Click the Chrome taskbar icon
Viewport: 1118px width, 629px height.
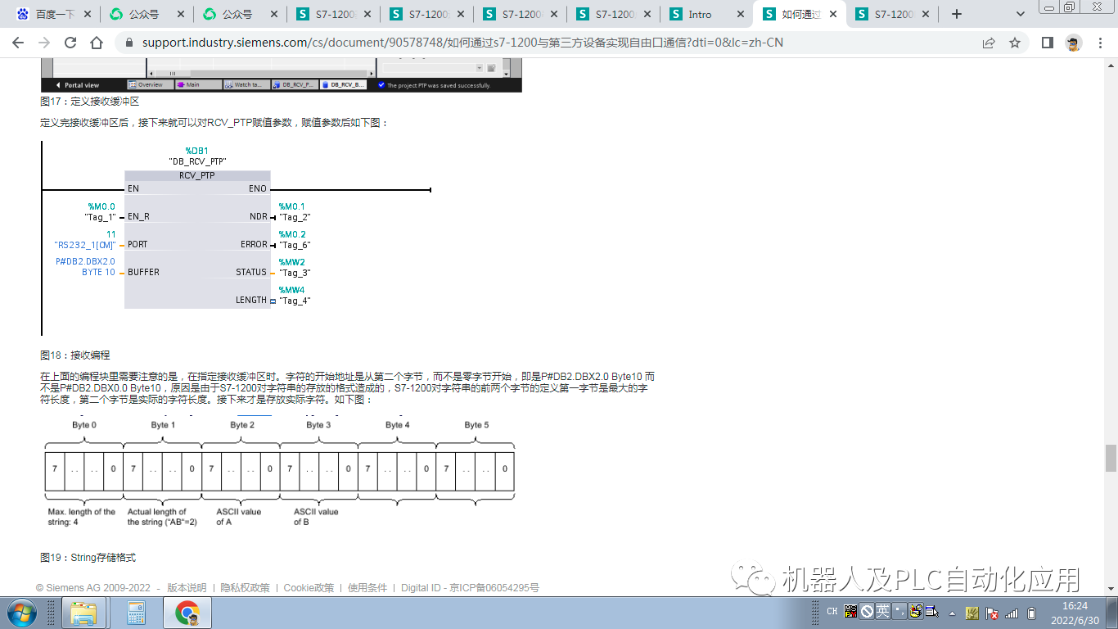[x=187, y=613]
